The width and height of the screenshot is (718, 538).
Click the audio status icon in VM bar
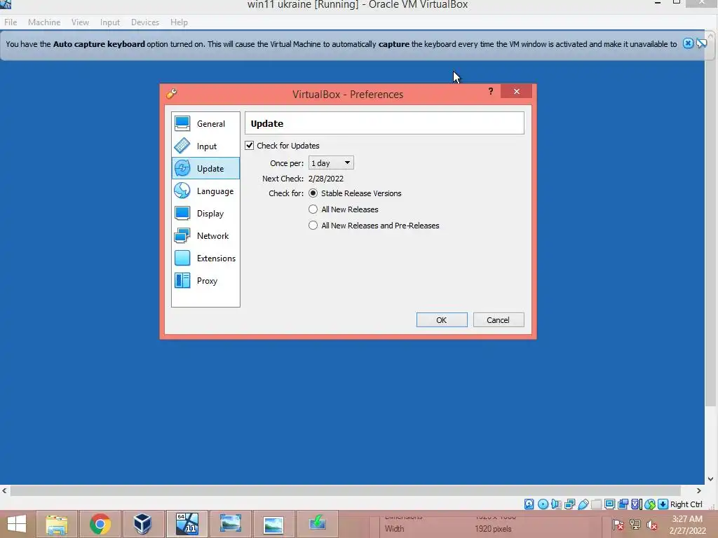[x=556, y=504]
